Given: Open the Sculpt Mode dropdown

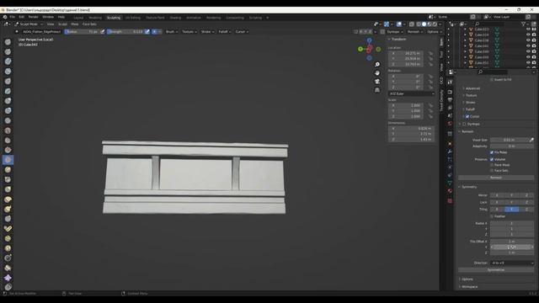Looking at the screenshot, I should [x=29, y=24].
